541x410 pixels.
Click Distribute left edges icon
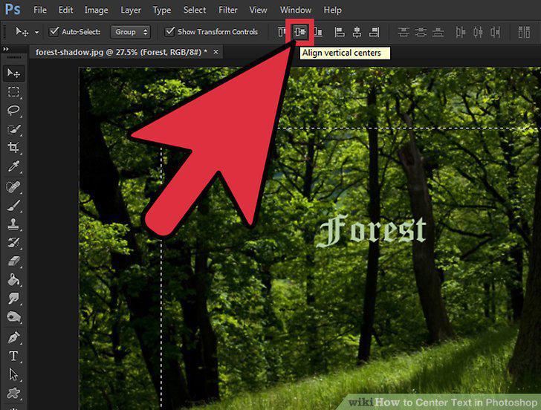point(460,32)
